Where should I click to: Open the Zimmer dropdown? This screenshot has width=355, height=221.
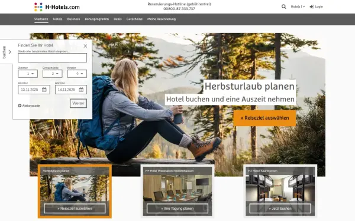click(28, 74)
